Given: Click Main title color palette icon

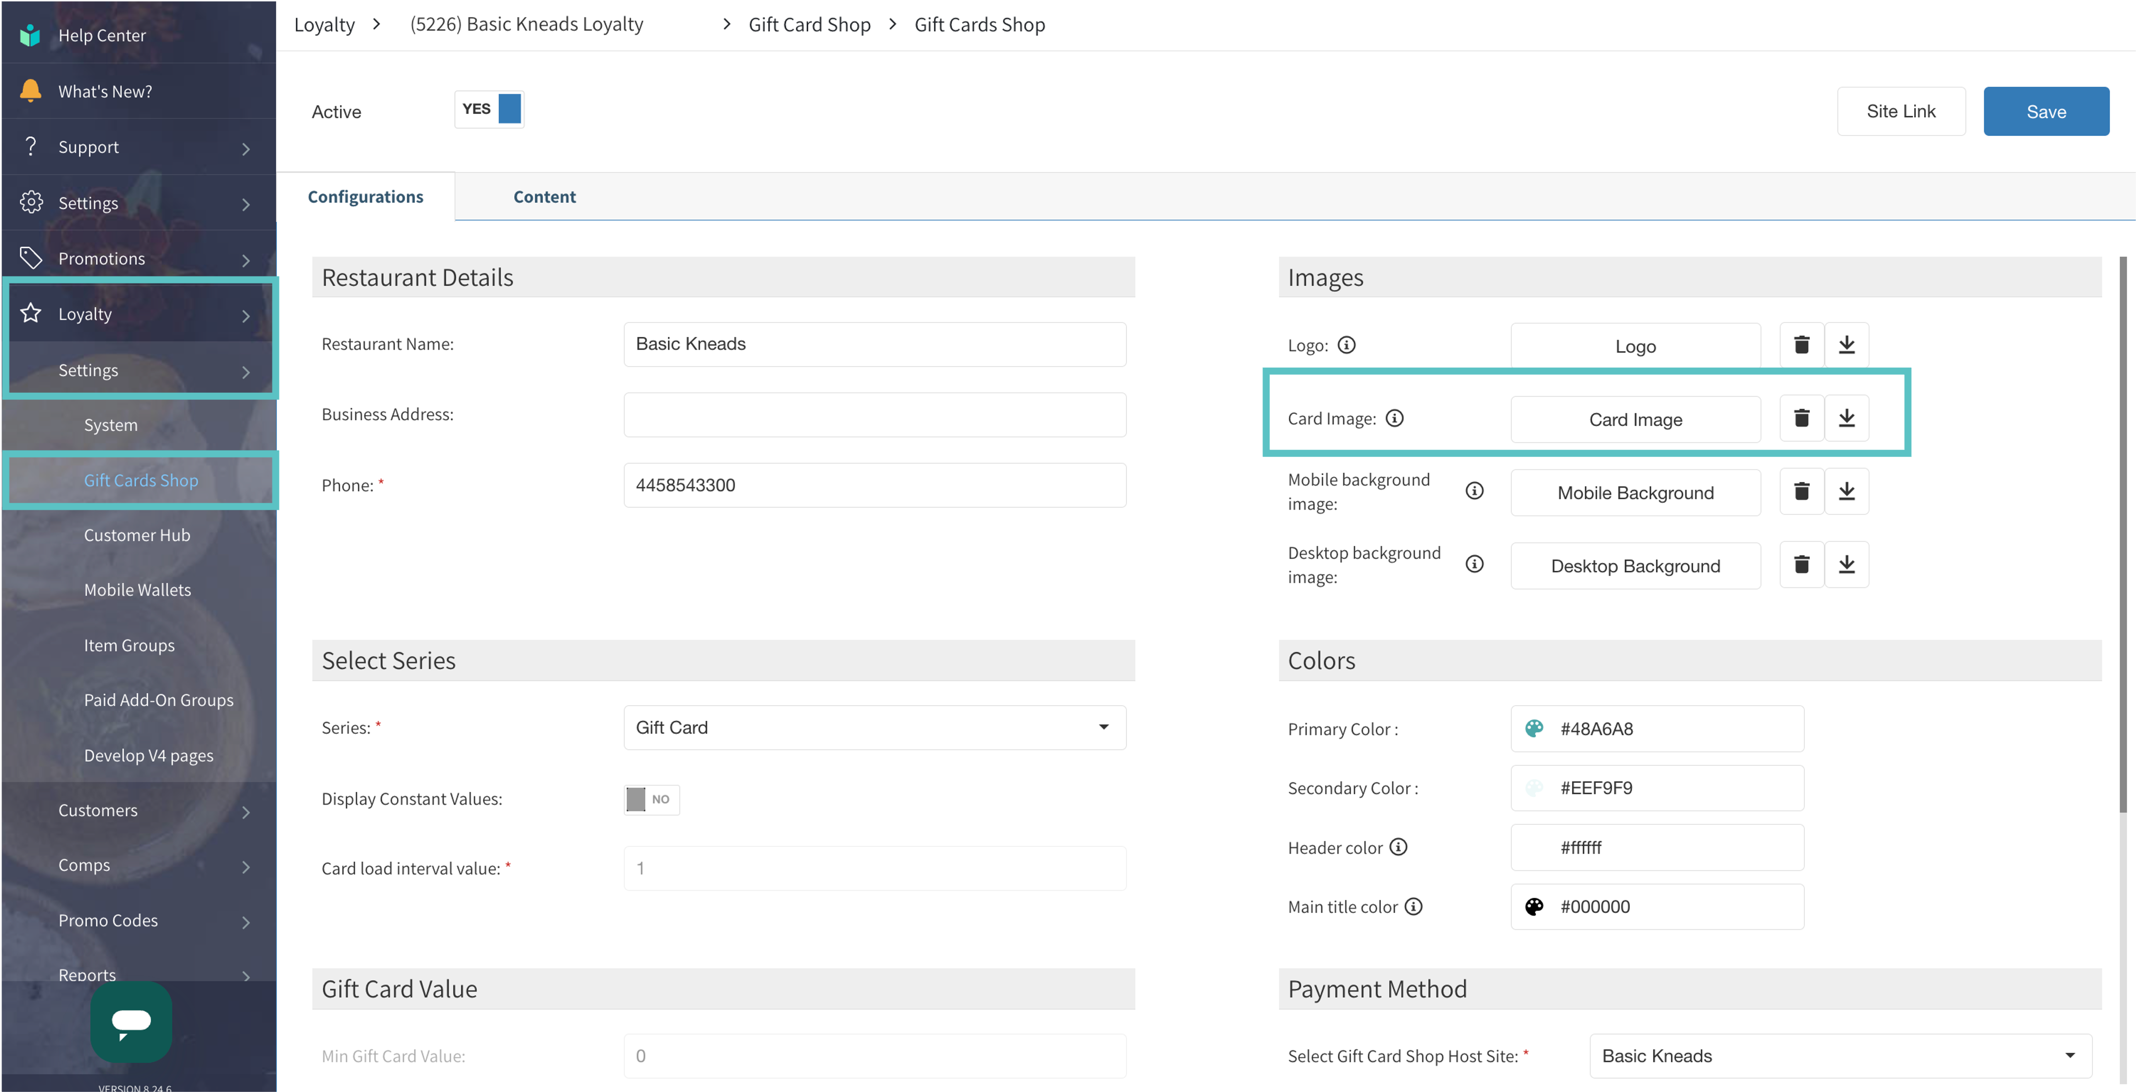Looking at the screenshot, I should click(x=1534, y=906).
